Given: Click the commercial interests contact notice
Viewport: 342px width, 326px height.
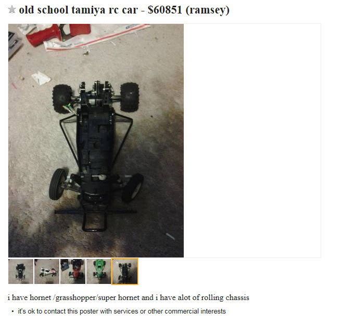Looking at the screenshot, I should click(x=122, y=311).
